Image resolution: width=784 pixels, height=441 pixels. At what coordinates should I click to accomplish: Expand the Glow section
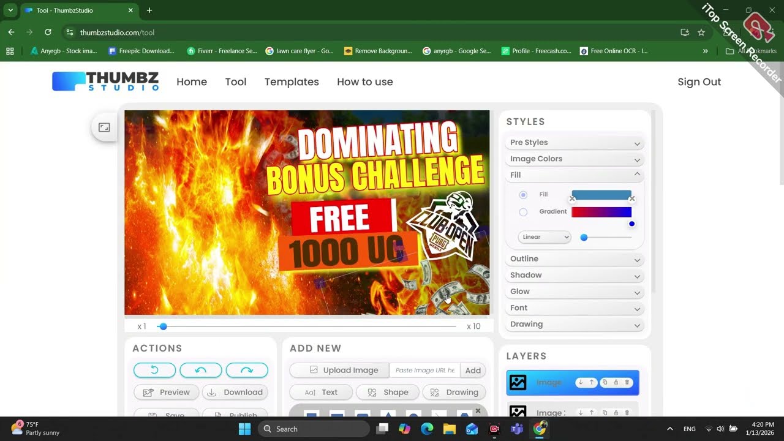(x=575, y=292)
